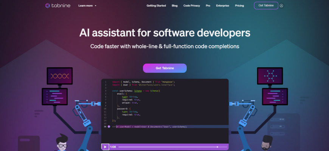329x151 pixels.
Task: Click the 'const userSchema' code line
Action: [136, 91]
